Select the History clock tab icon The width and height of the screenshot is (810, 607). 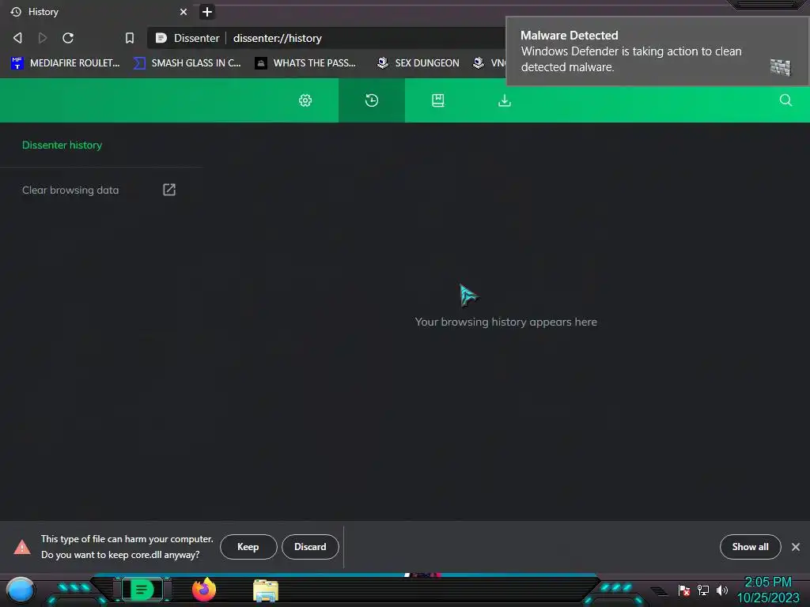372,100
